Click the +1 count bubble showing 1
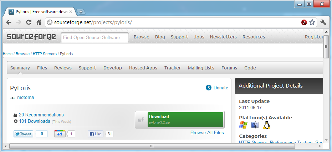 point(71,134)
